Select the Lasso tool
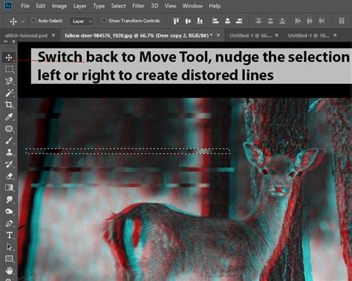 tap(9, 81)
